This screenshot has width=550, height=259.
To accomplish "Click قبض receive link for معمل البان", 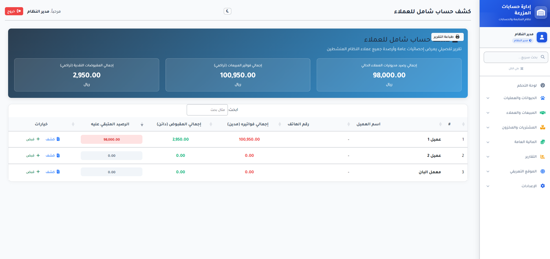I will point(33,172).
